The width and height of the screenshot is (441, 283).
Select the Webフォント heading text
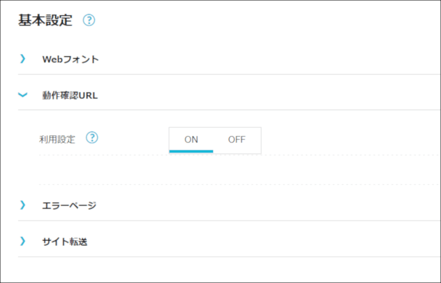pos(71,59)
